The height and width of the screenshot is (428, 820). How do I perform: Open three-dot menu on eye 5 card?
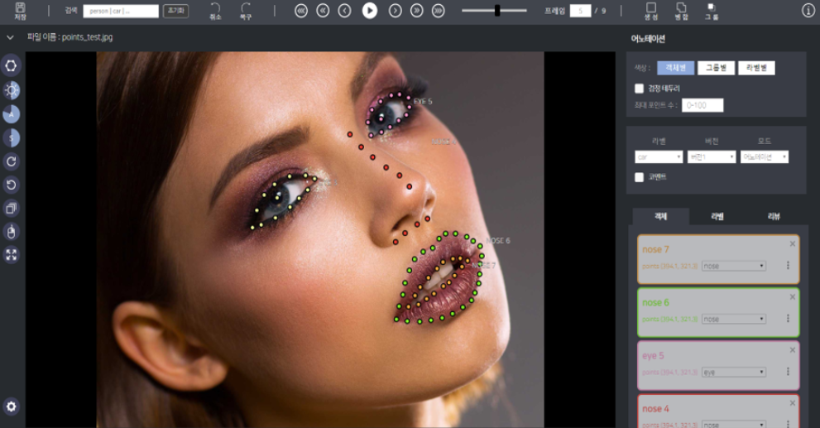(x=788, y=372)
